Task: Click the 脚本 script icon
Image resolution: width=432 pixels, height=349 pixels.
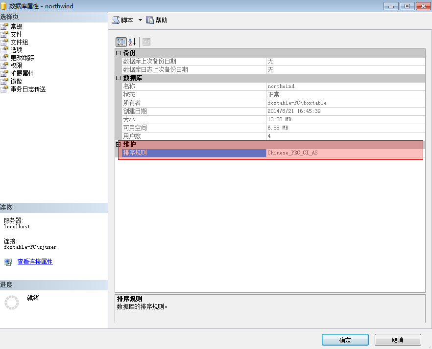Action: [116, 20]
